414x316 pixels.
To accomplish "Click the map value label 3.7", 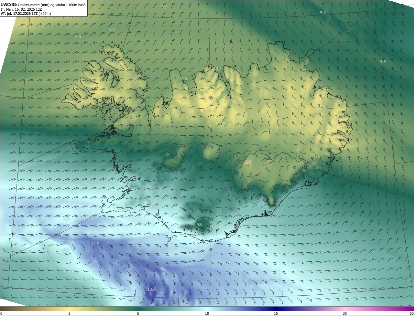I will coord(219,68).
